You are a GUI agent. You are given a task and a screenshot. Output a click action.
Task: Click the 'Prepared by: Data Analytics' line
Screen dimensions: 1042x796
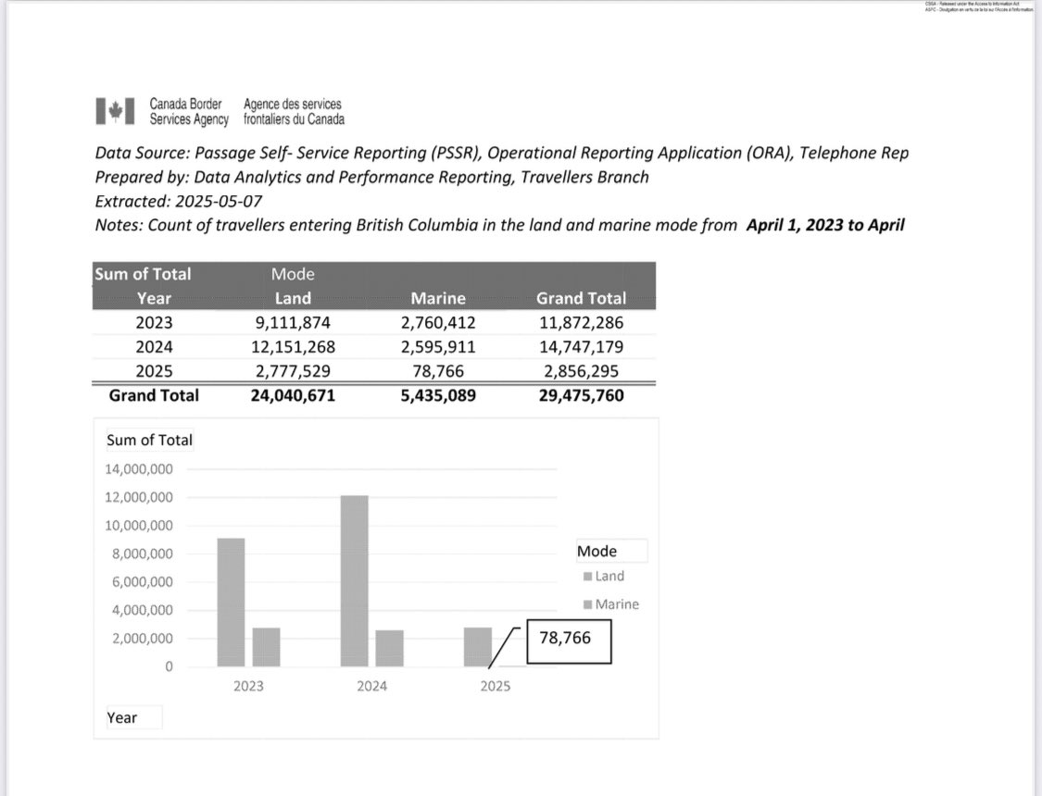point(372,178)
